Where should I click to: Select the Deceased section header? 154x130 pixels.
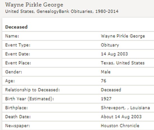[x=16, y=27]
